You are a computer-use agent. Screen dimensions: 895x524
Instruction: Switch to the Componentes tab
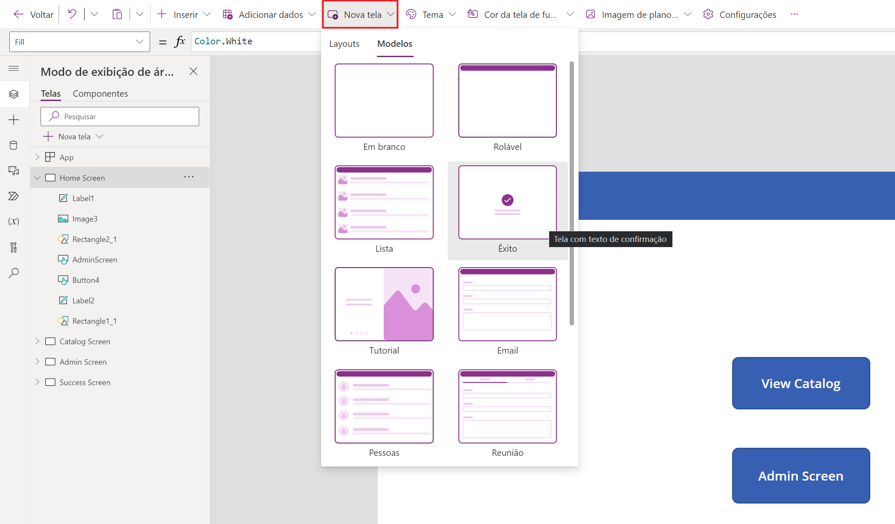click(x=100, y=94)
